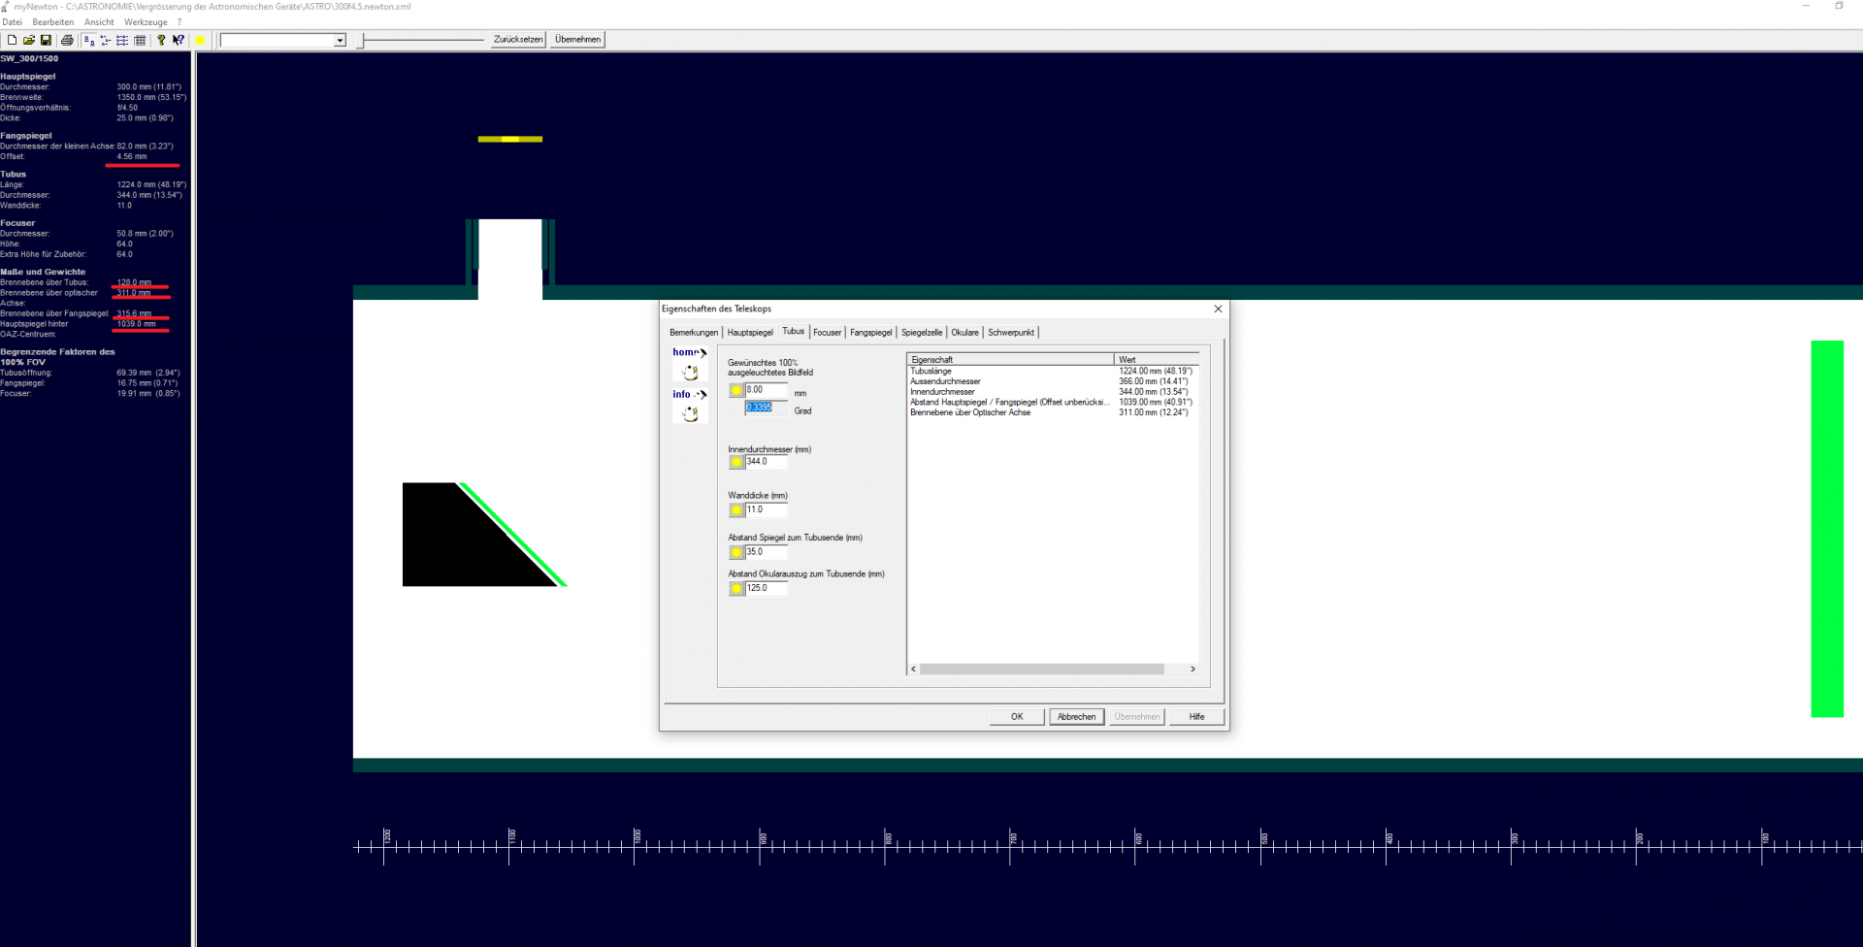Select the Brennebene über Optischer Achse row

point(1053,412)
